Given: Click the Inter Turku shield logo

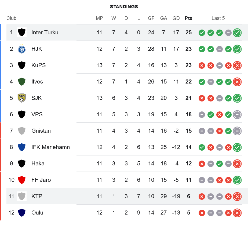Looking at the screenshot, I should [x=22, y=32].
